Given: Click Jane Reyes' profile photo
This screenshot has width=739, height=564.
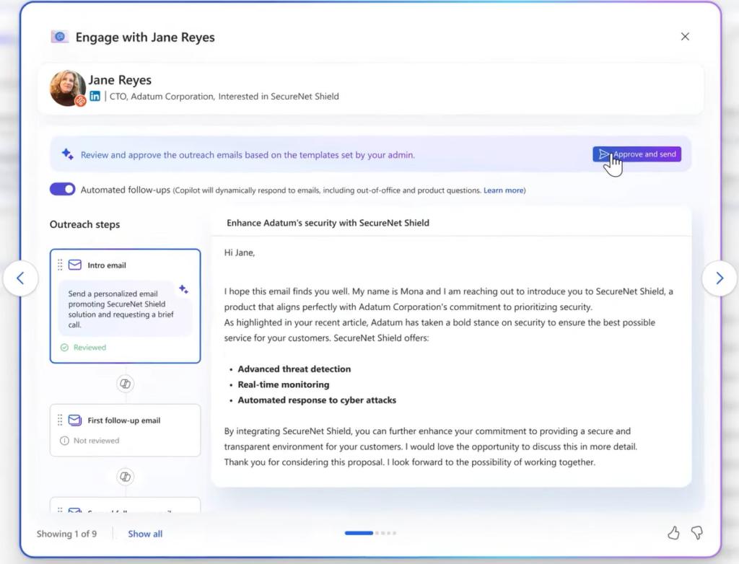Looking at the screenshot, I should point(67,88).
